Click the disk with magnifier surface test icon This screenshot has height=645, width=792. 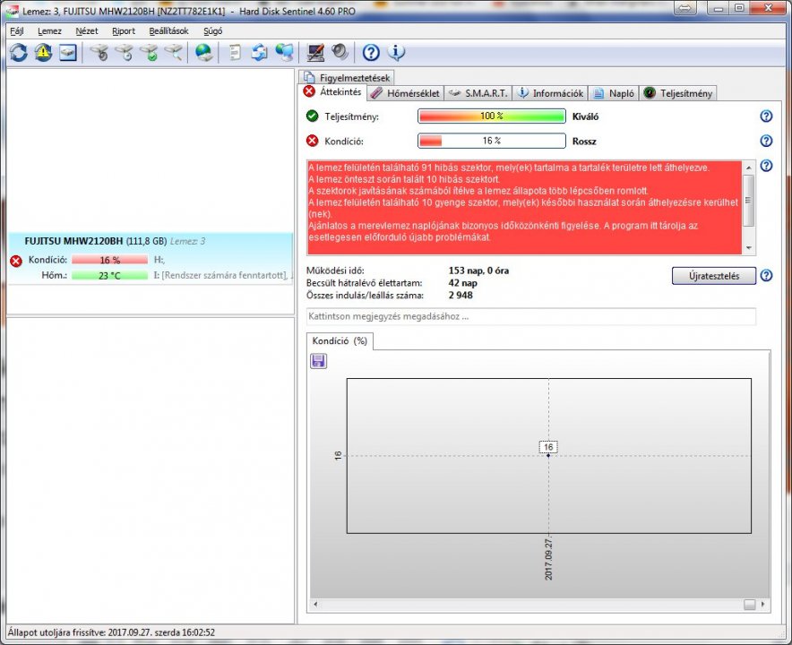173,53
